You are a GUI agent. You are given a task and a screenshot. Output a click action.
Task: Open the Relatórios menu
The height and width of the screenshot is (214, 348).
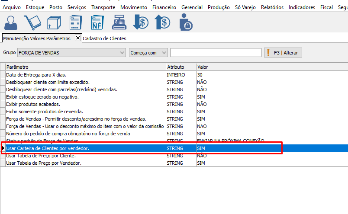point(272,7)
